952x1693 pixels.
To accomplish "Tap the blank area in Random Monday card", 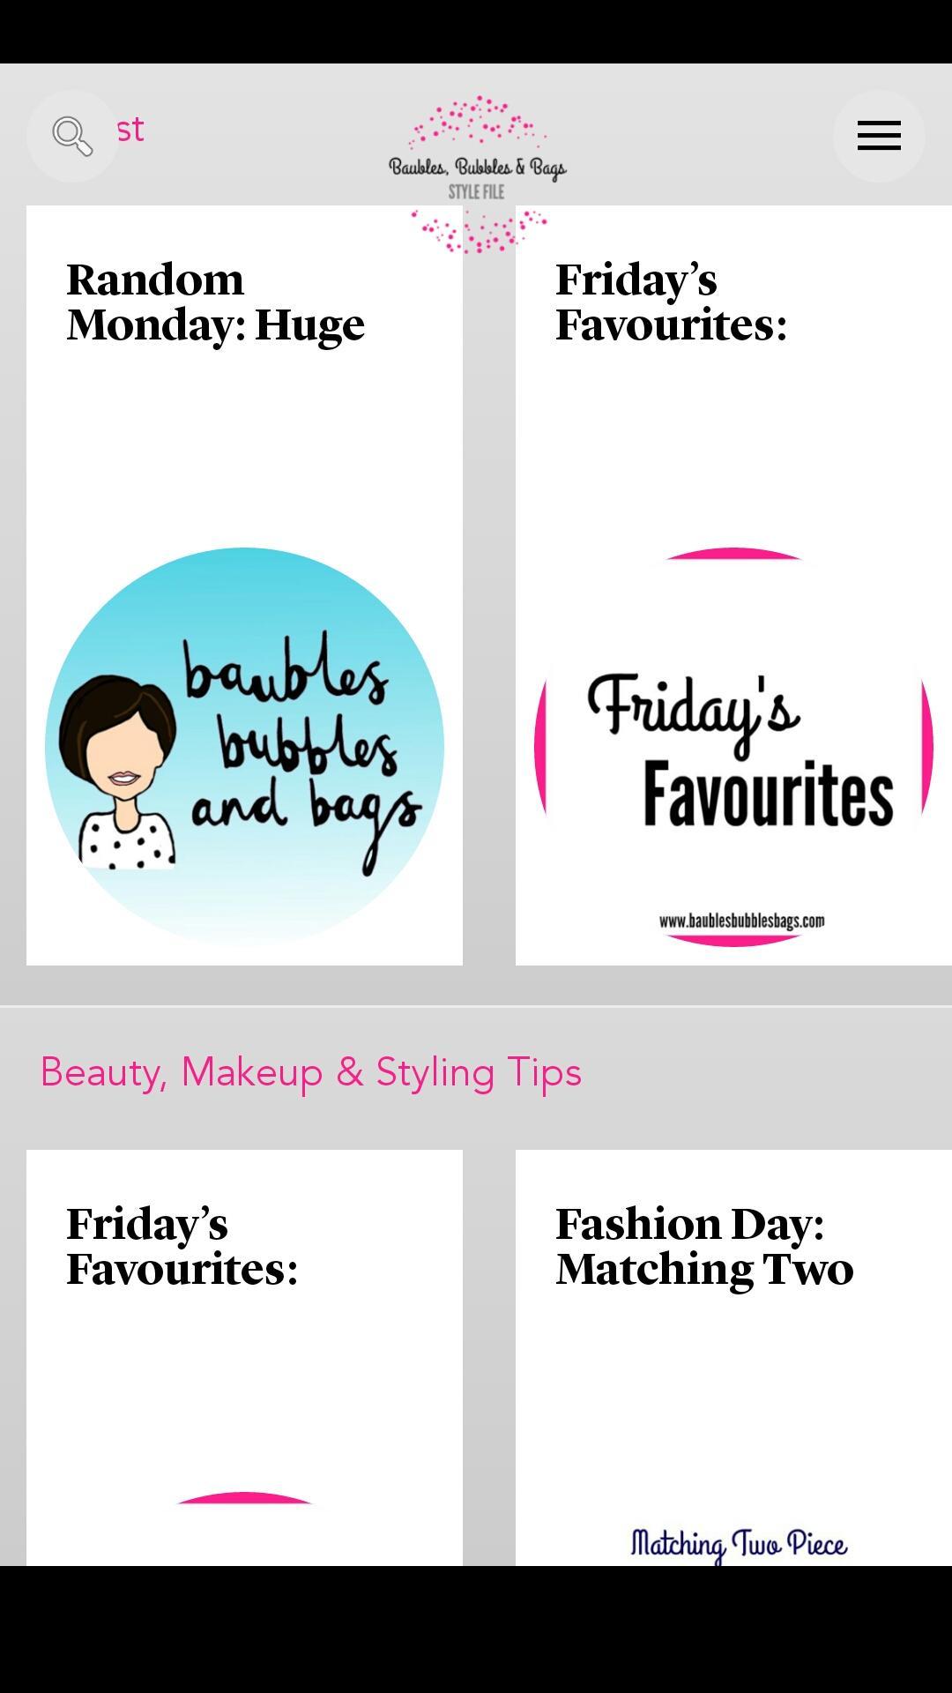I will point(244,445).
